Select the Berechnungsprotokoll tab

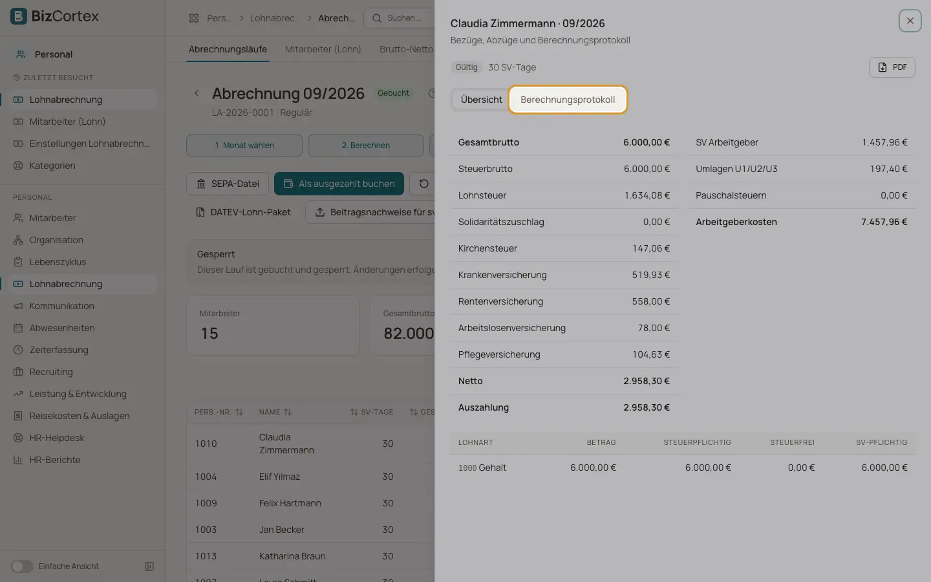coord(568,100)
